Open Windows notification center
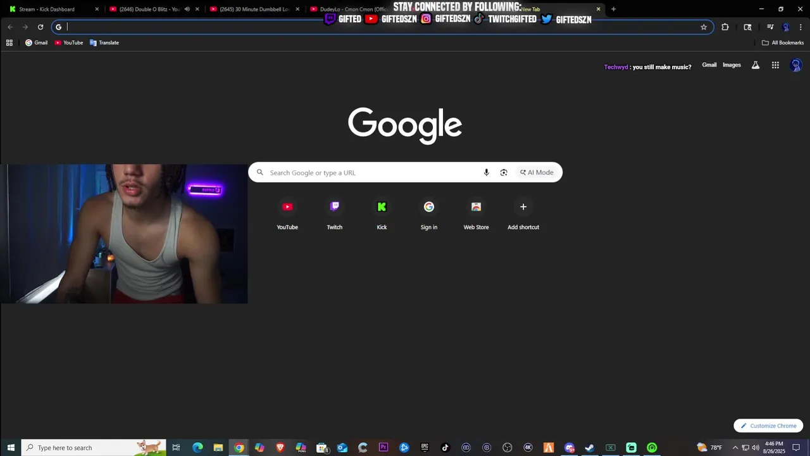This screenshot has height=456, width=810. pyautogui.click(x=796, y=448)
